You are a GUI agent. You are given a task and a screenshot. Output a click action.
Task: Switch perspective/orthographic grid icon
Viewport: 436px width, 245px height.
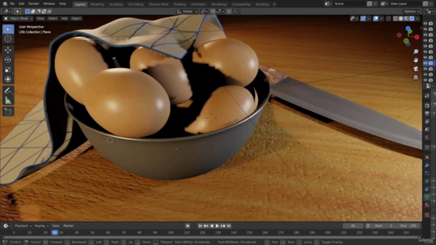[x=416, y=78]
